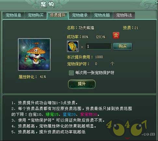This screenshot has width=158, height=141.
Task: Focus the item quantity input field
Action: click(99, 47)
